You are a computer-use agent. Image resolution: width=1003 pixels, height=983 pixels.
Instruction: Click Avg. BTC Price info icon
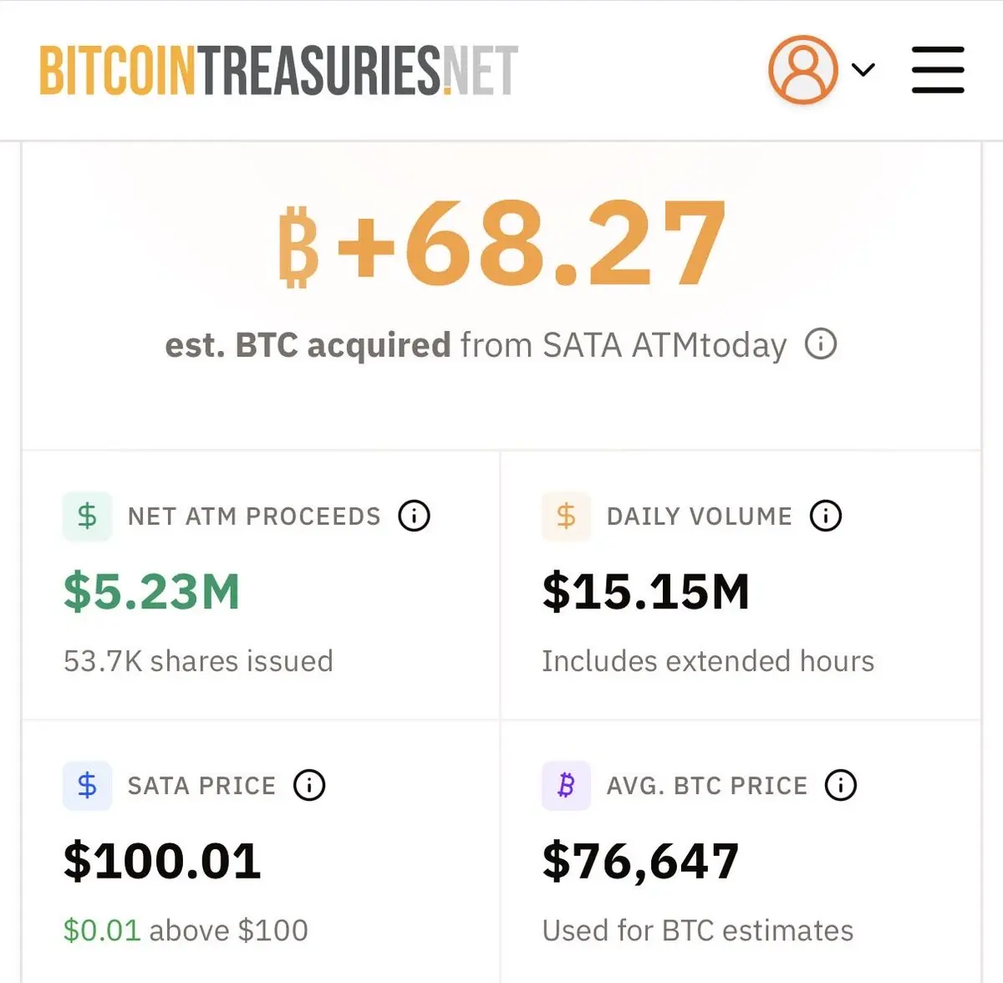(840, 785)
